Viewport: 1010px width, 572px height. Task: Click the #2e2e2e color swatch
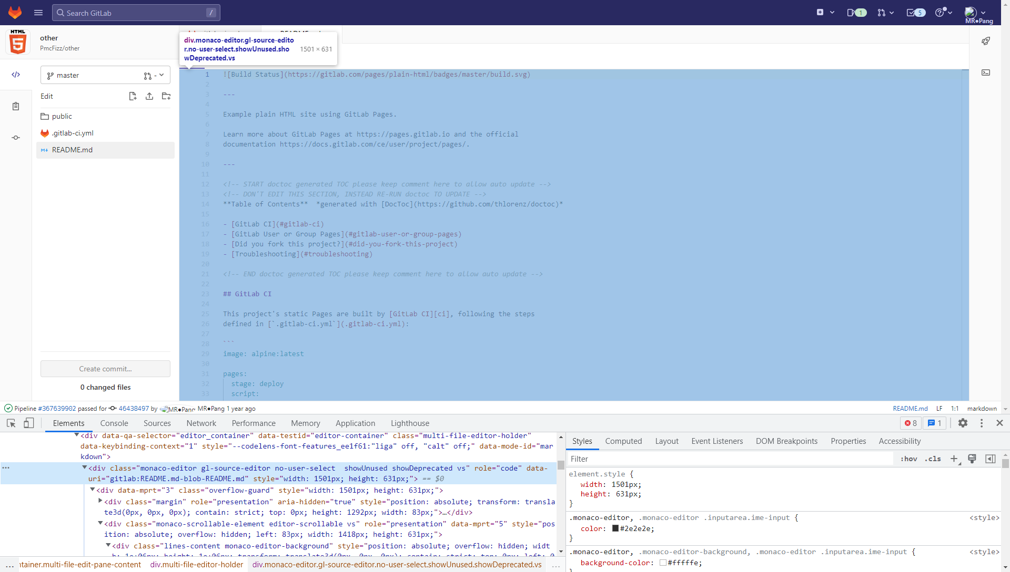pos(615,528)
